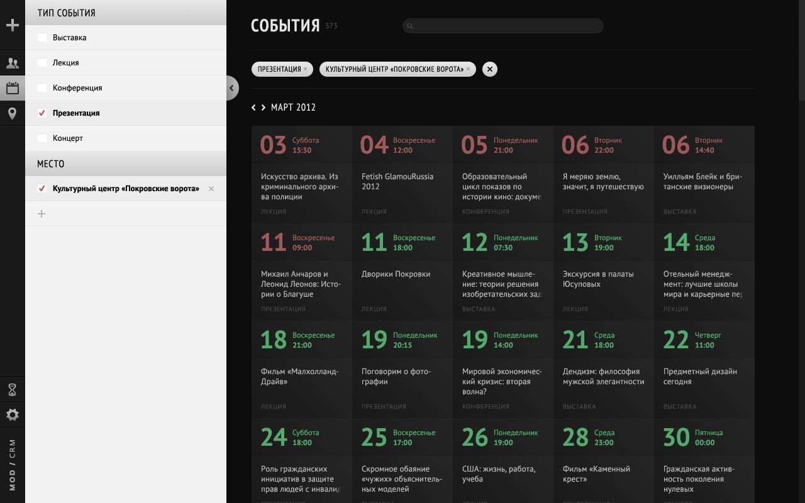The width and height of the screenshot is (805, 503).
Task: Remove Покровские ворота place in sidebar
Action: [x=211, y=189]
